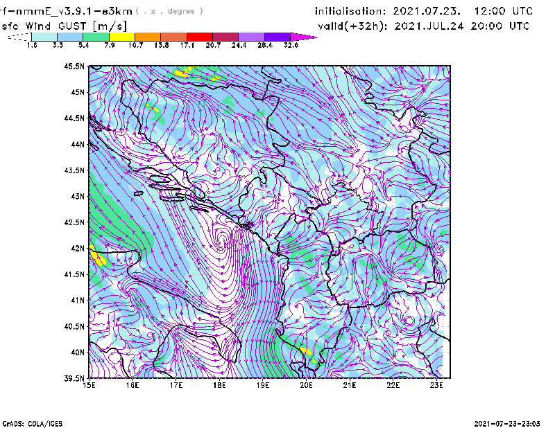This screenshot has width=555, height=428.
Task: Click the '22E' longitude label
Action: click(393, 385)
